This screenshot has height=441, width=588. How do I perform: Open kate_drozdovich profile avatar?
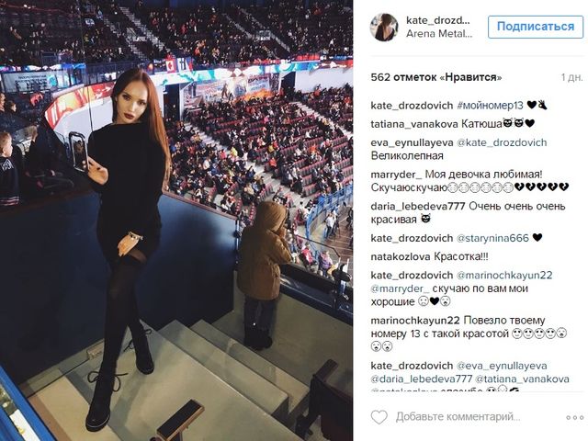point(384,27)
